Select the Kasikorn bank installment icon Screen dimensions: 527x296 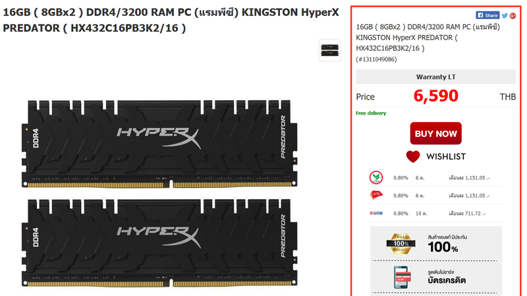(376, 177)
